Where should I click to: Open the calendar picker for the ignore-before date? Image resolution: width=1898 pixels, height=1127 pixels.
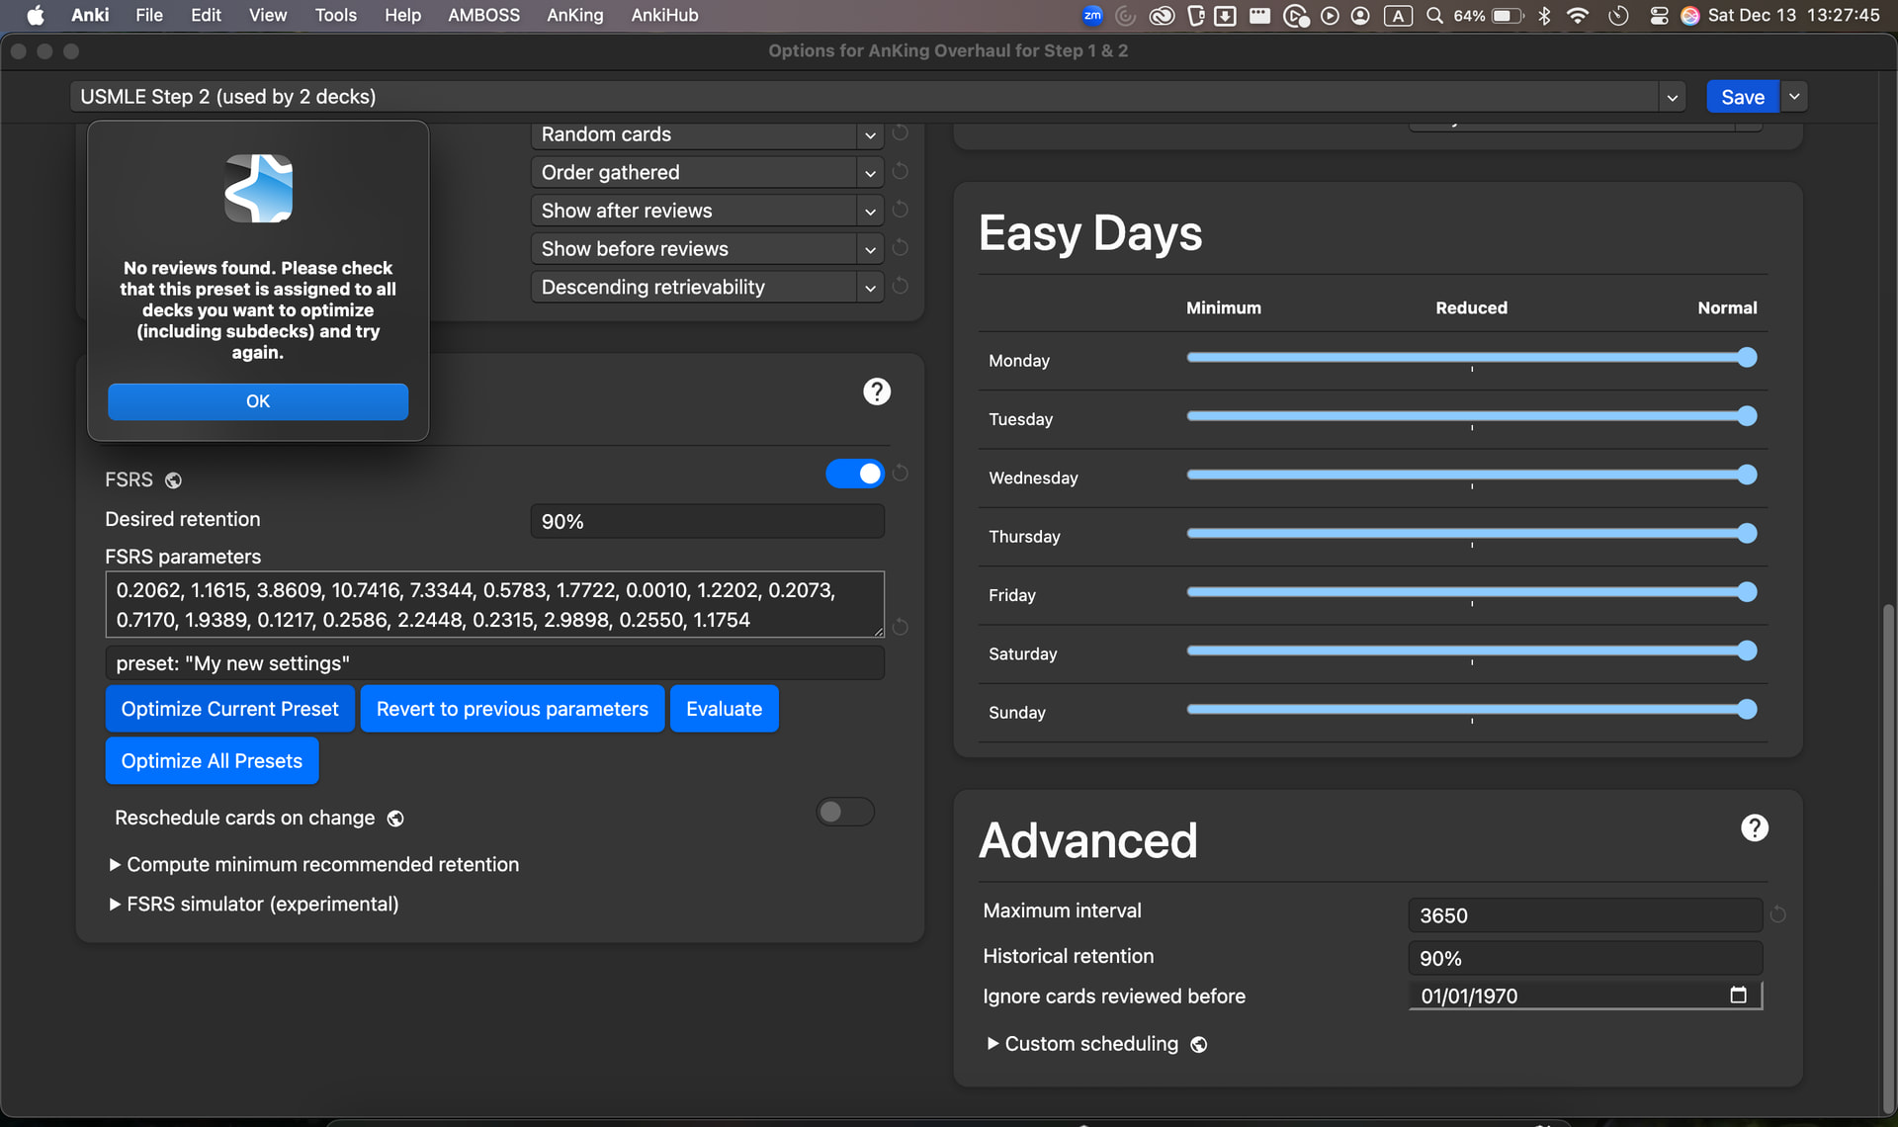coord(1738,995)
